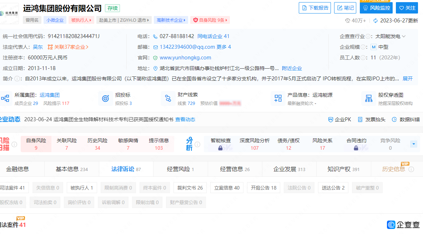Open the 太阳能发电 industry dropdown

(391, 37)
